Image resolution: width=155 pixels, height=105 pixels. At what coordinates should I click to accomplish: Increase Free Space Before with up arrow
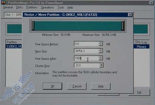click(x=101, y=43)
